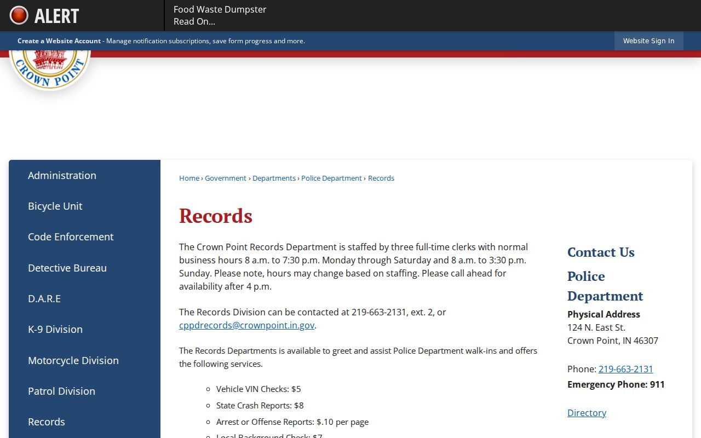Open K-9 Division in the sidebar
The image size is (701, 438).
pos(84,329)
